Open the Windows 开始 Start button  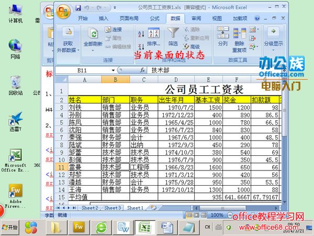9,228
